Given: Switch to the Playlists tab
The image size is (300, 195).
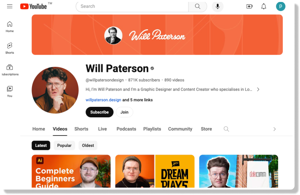Looking at the screenshot, I should (x=152, y=129).
